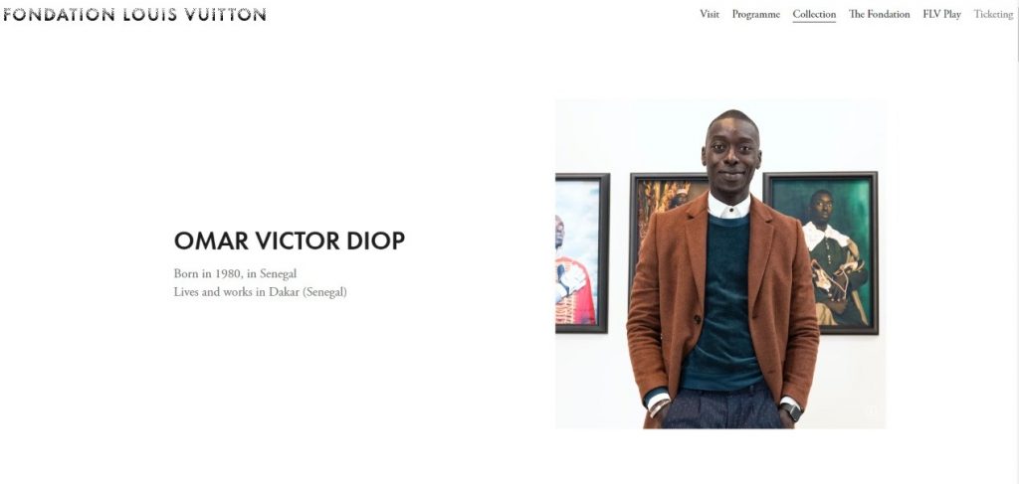Click the faint copyright icon on the photo
This screenshot has height=484, width=1019.
872,410
